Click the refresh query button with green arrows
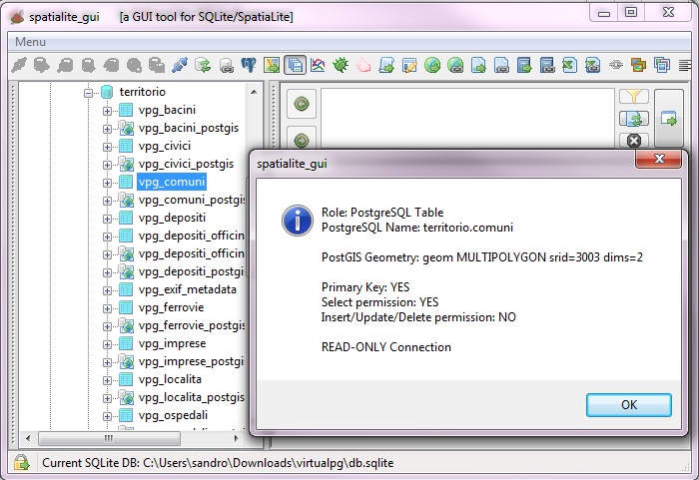The width and height of the screenshot is (699, 480). [633, 119]
